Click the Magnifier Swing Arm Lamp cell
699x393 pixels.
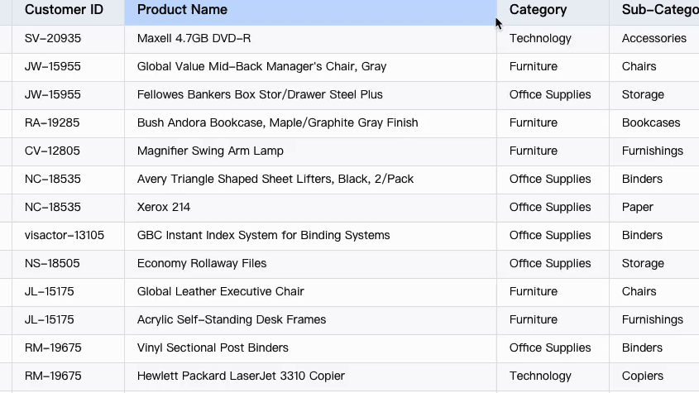[210, 151]
